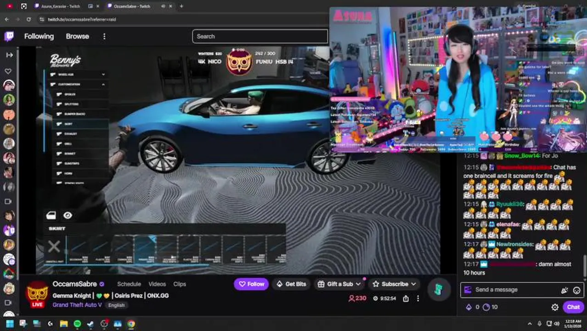This screenshot has width=587, height=331.
Task: Select the Skirt item in Benny's list
Action: pyautogui.click(x=81, y=124)
